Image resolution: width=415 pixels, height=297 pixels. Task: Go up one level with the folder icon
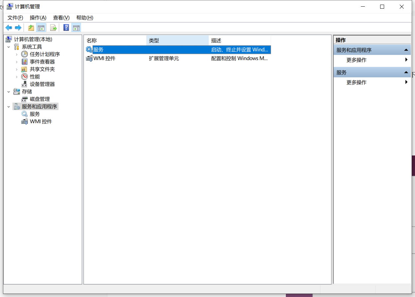click(x=31, y=28)
